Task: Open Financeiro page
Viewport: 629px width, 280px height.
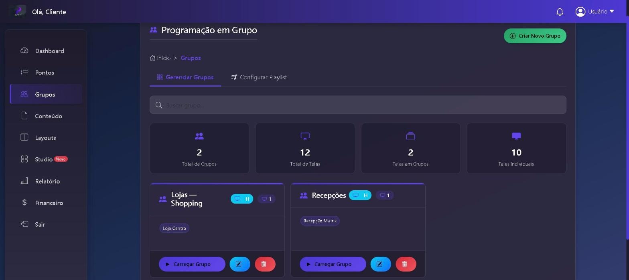Action: tap(46, 203)
